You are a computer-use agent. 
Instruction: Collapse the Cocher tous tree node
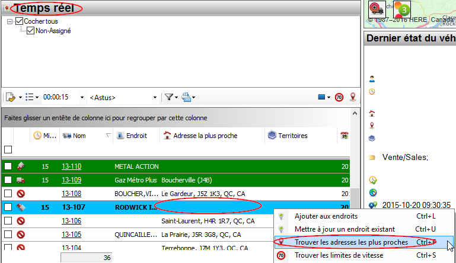(x=10, y=21)
